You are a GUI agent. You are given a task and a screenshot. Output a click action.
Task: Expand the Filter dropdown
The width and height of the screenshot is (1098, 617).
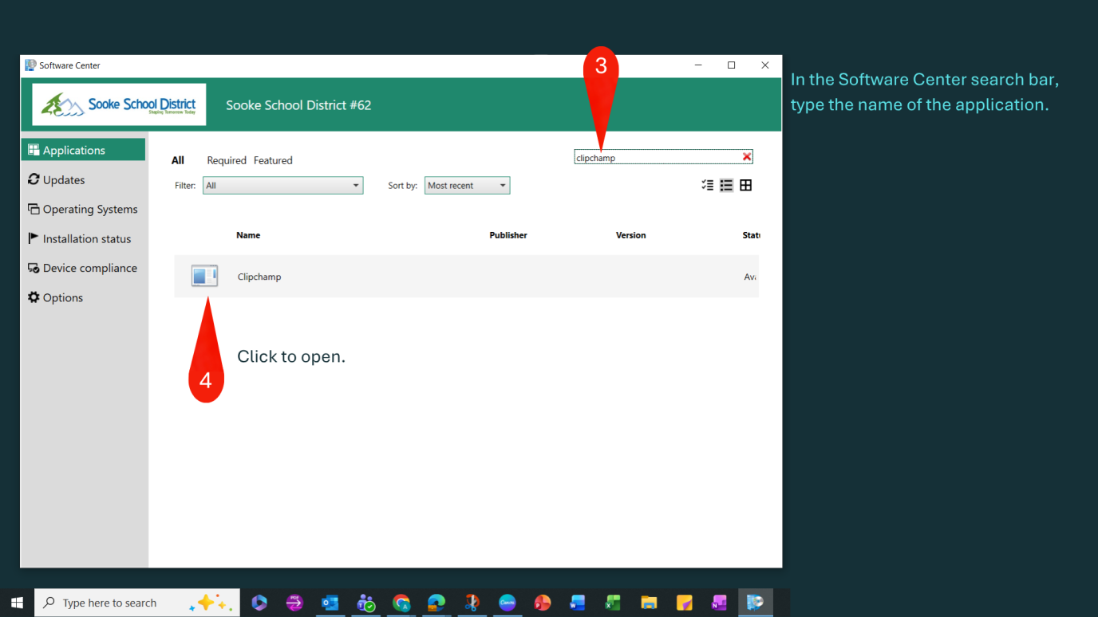coord(282,186)
